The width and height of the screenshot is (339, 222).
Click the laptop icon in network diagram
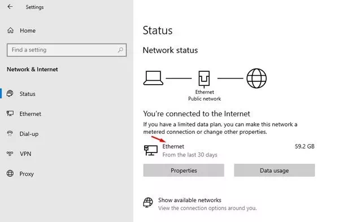(153, 78)
